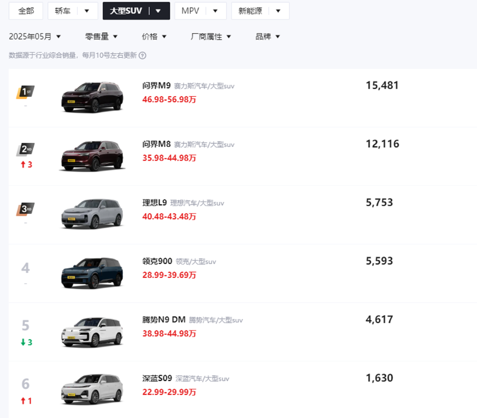Switch to the 新能源 tab
This screenshot has height=418, width=477.
coord(250,11)
